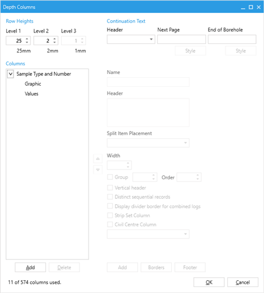Move column up arrow icon
Image resolution: width=264 pixels, height=293 pixels.
(98, 158)
